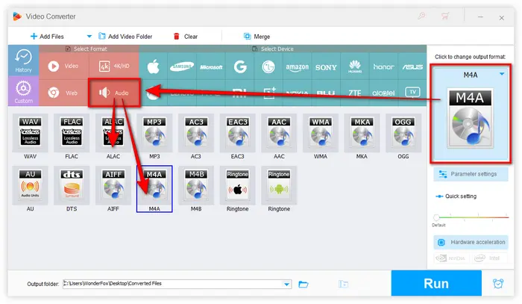
Task: Browse for output folder icon
Action: coord(304,284)
